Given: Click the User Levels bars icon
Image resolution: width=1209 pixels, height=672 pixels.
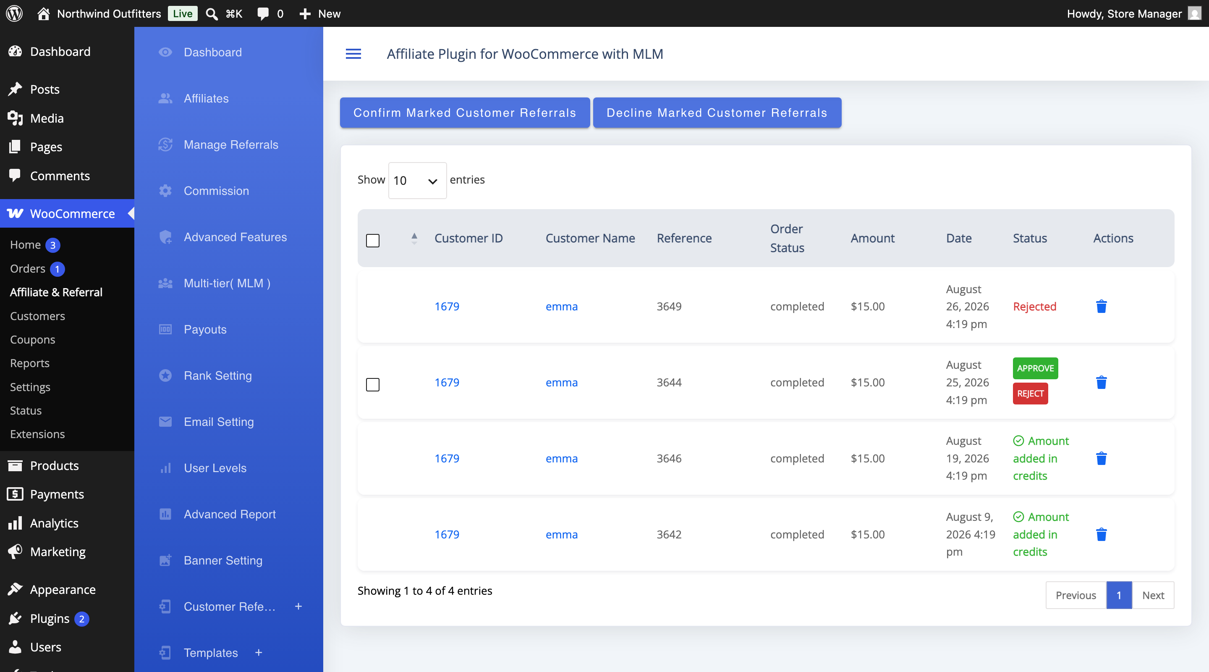Looking at the screenshot, I should pos(165,468).
